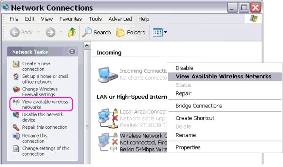This screenshot has height=167, width=283.
Task: Click Change settings of this connection link
Action: click(x=46, y=151)
